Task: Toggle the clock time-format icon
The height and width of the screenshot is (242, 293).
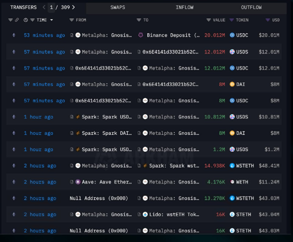Action: [x=26, y=20]
